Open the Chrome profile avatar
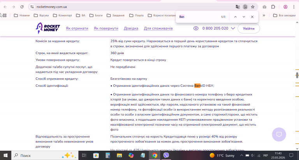 [285, 7]
